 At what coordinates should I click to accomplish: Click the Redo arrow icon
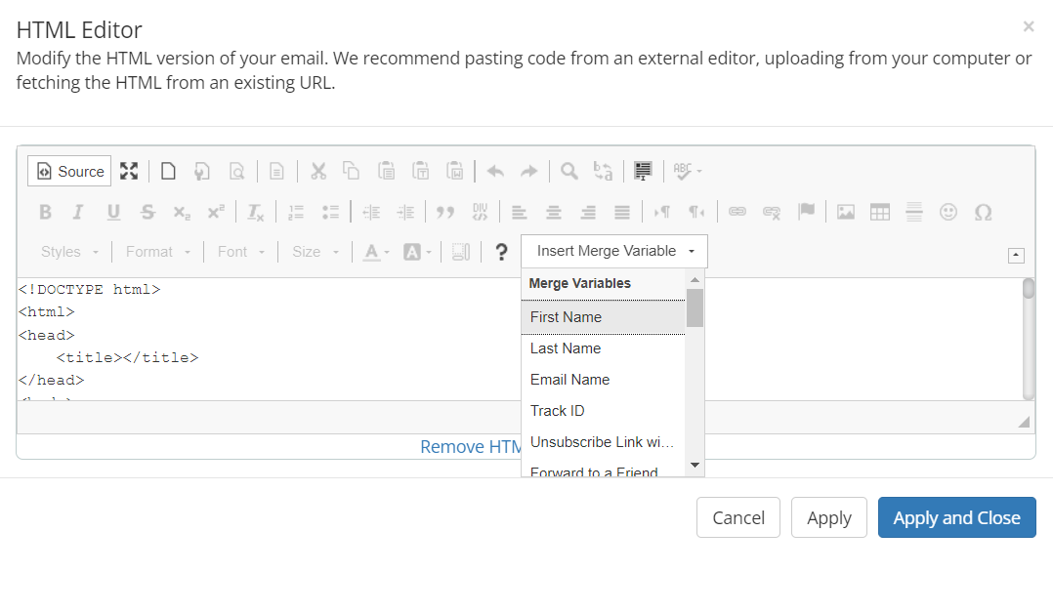tap(528, 171)
